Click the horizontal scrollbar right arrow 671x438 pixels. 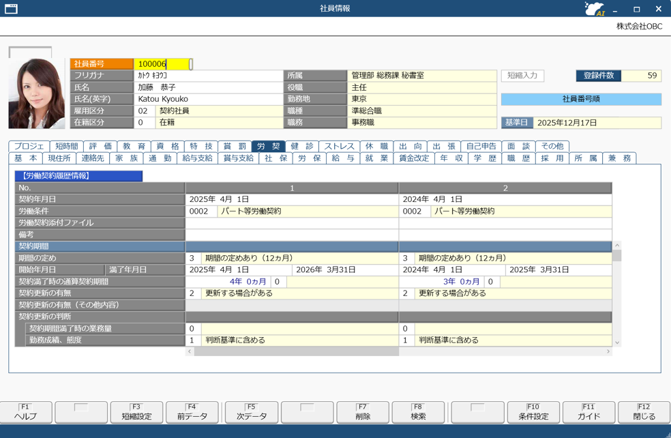[x=608, y=351]
